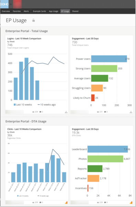Screen dimensions: 136x207
Task: Open drill path icon on Total Usage Engagement card
Action: 131,112
